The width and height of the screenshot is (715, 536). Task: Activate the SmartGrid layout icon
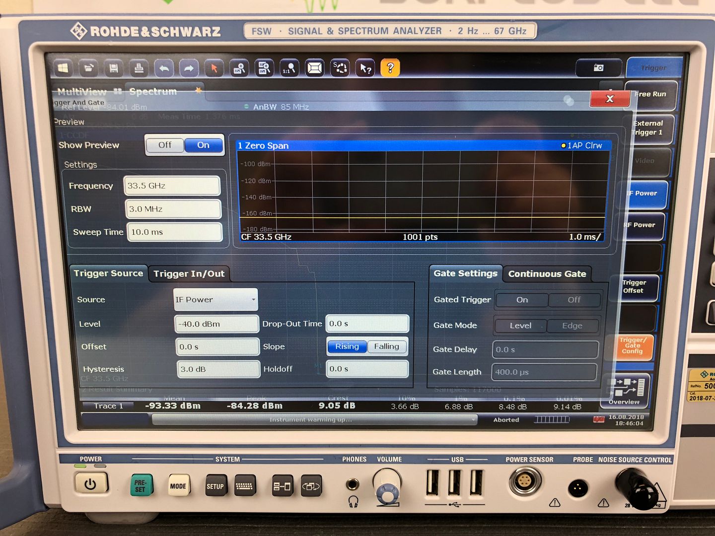click(x=314, y=68)
